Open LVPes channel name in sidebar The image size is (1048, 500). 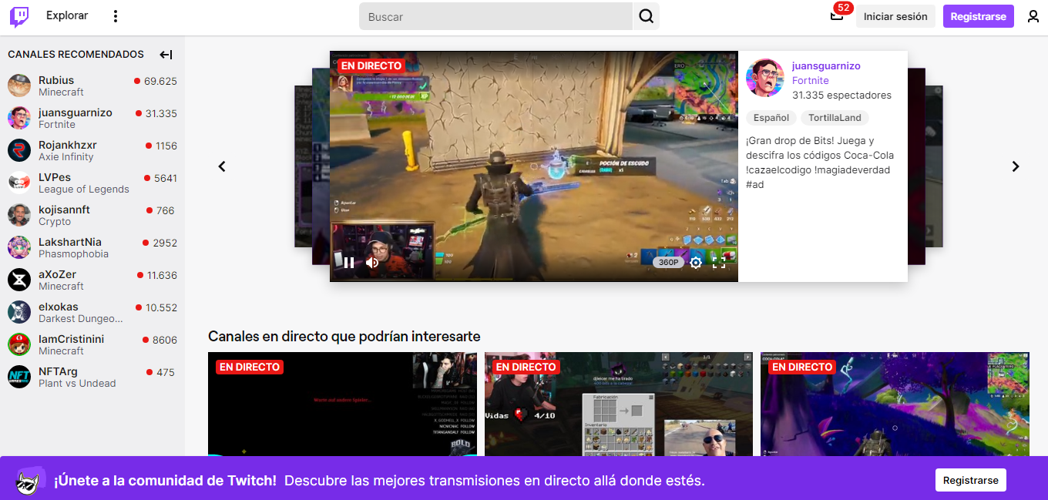(55, 177)
